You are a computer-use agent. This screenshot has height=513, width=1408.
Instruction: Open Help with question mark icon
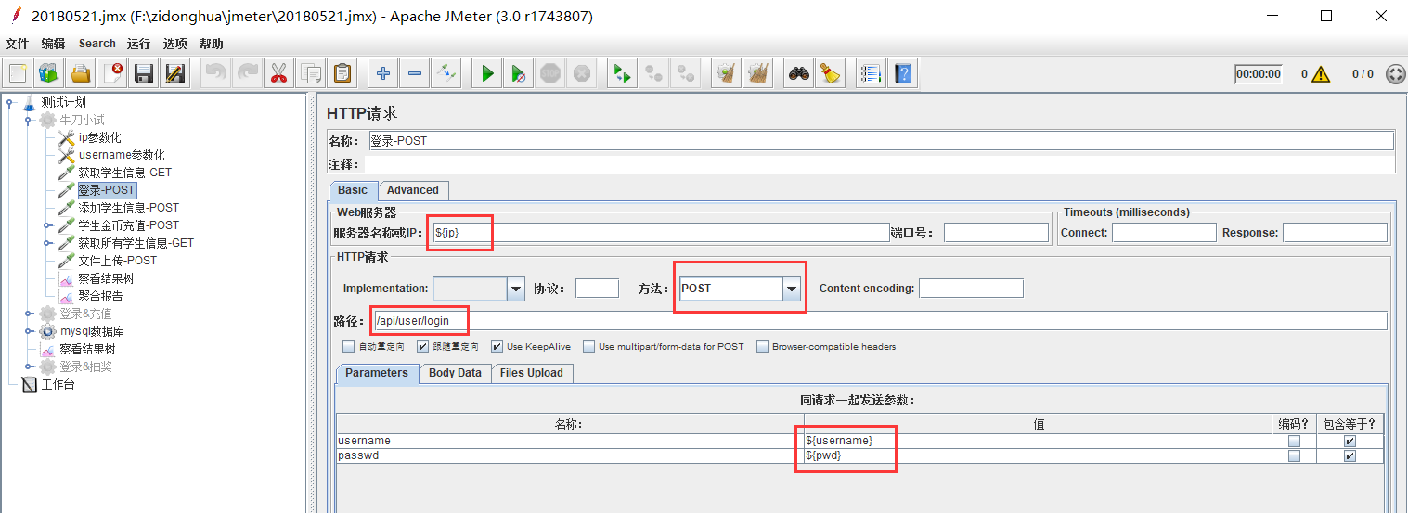point(902,72)
